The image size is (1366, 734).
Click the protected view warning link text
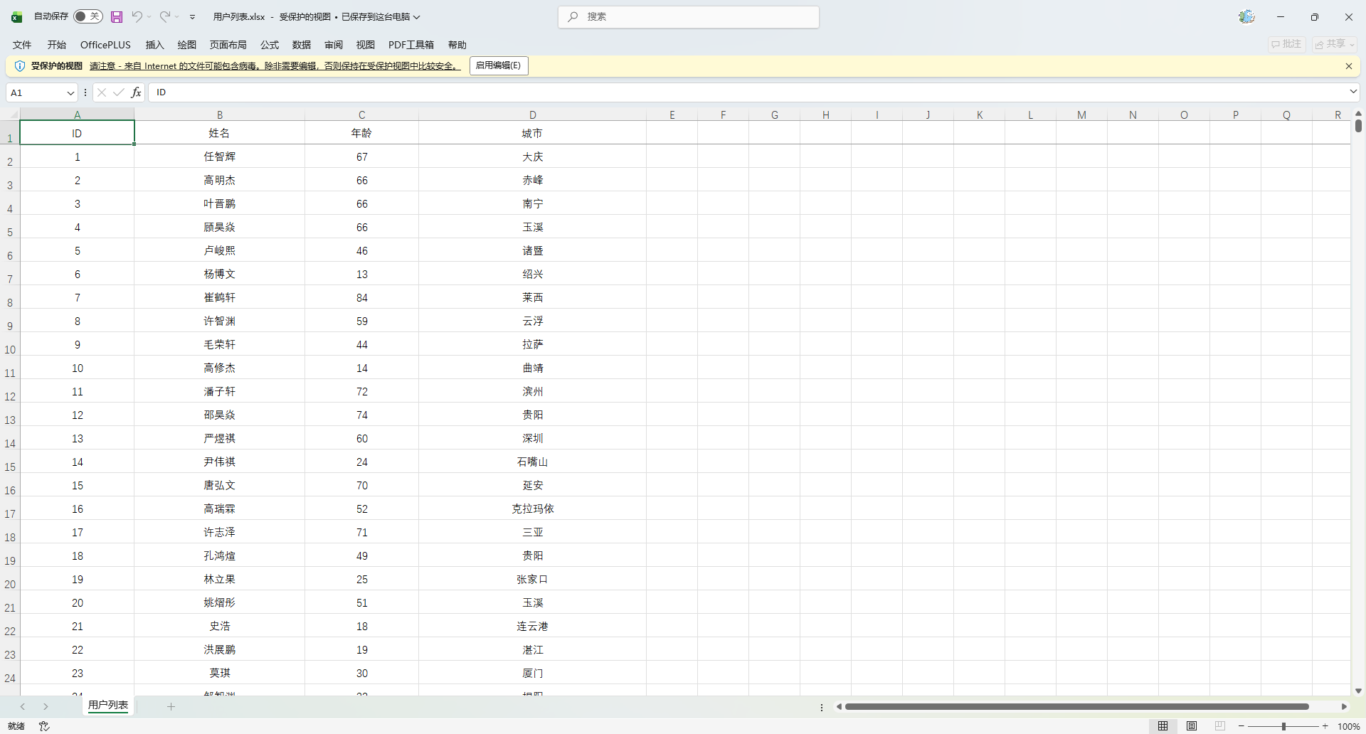click(x=275, y=66)
